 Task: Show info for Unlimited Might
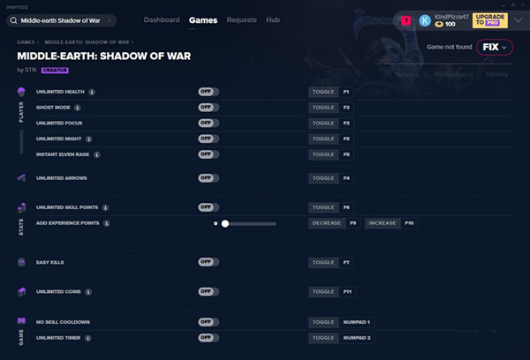point(88,139)
